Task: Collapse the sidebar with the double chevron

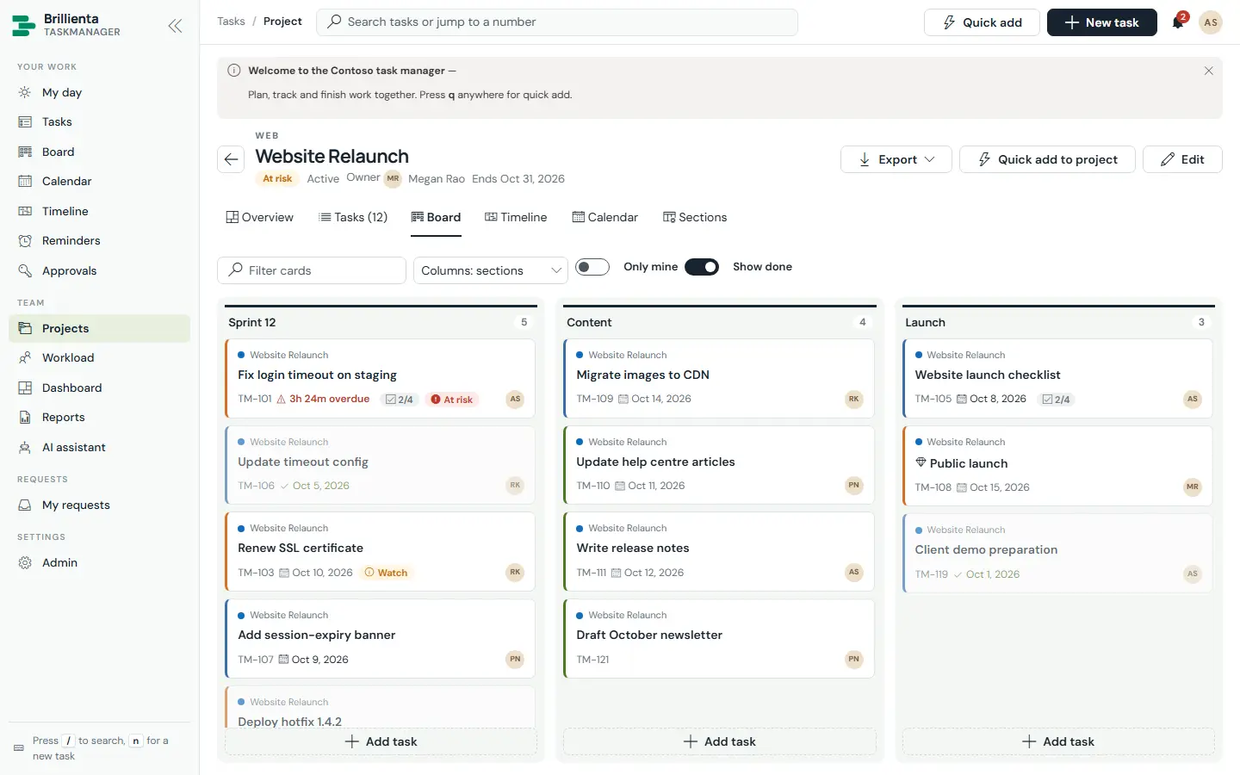Action: click(x=175, y=26)
